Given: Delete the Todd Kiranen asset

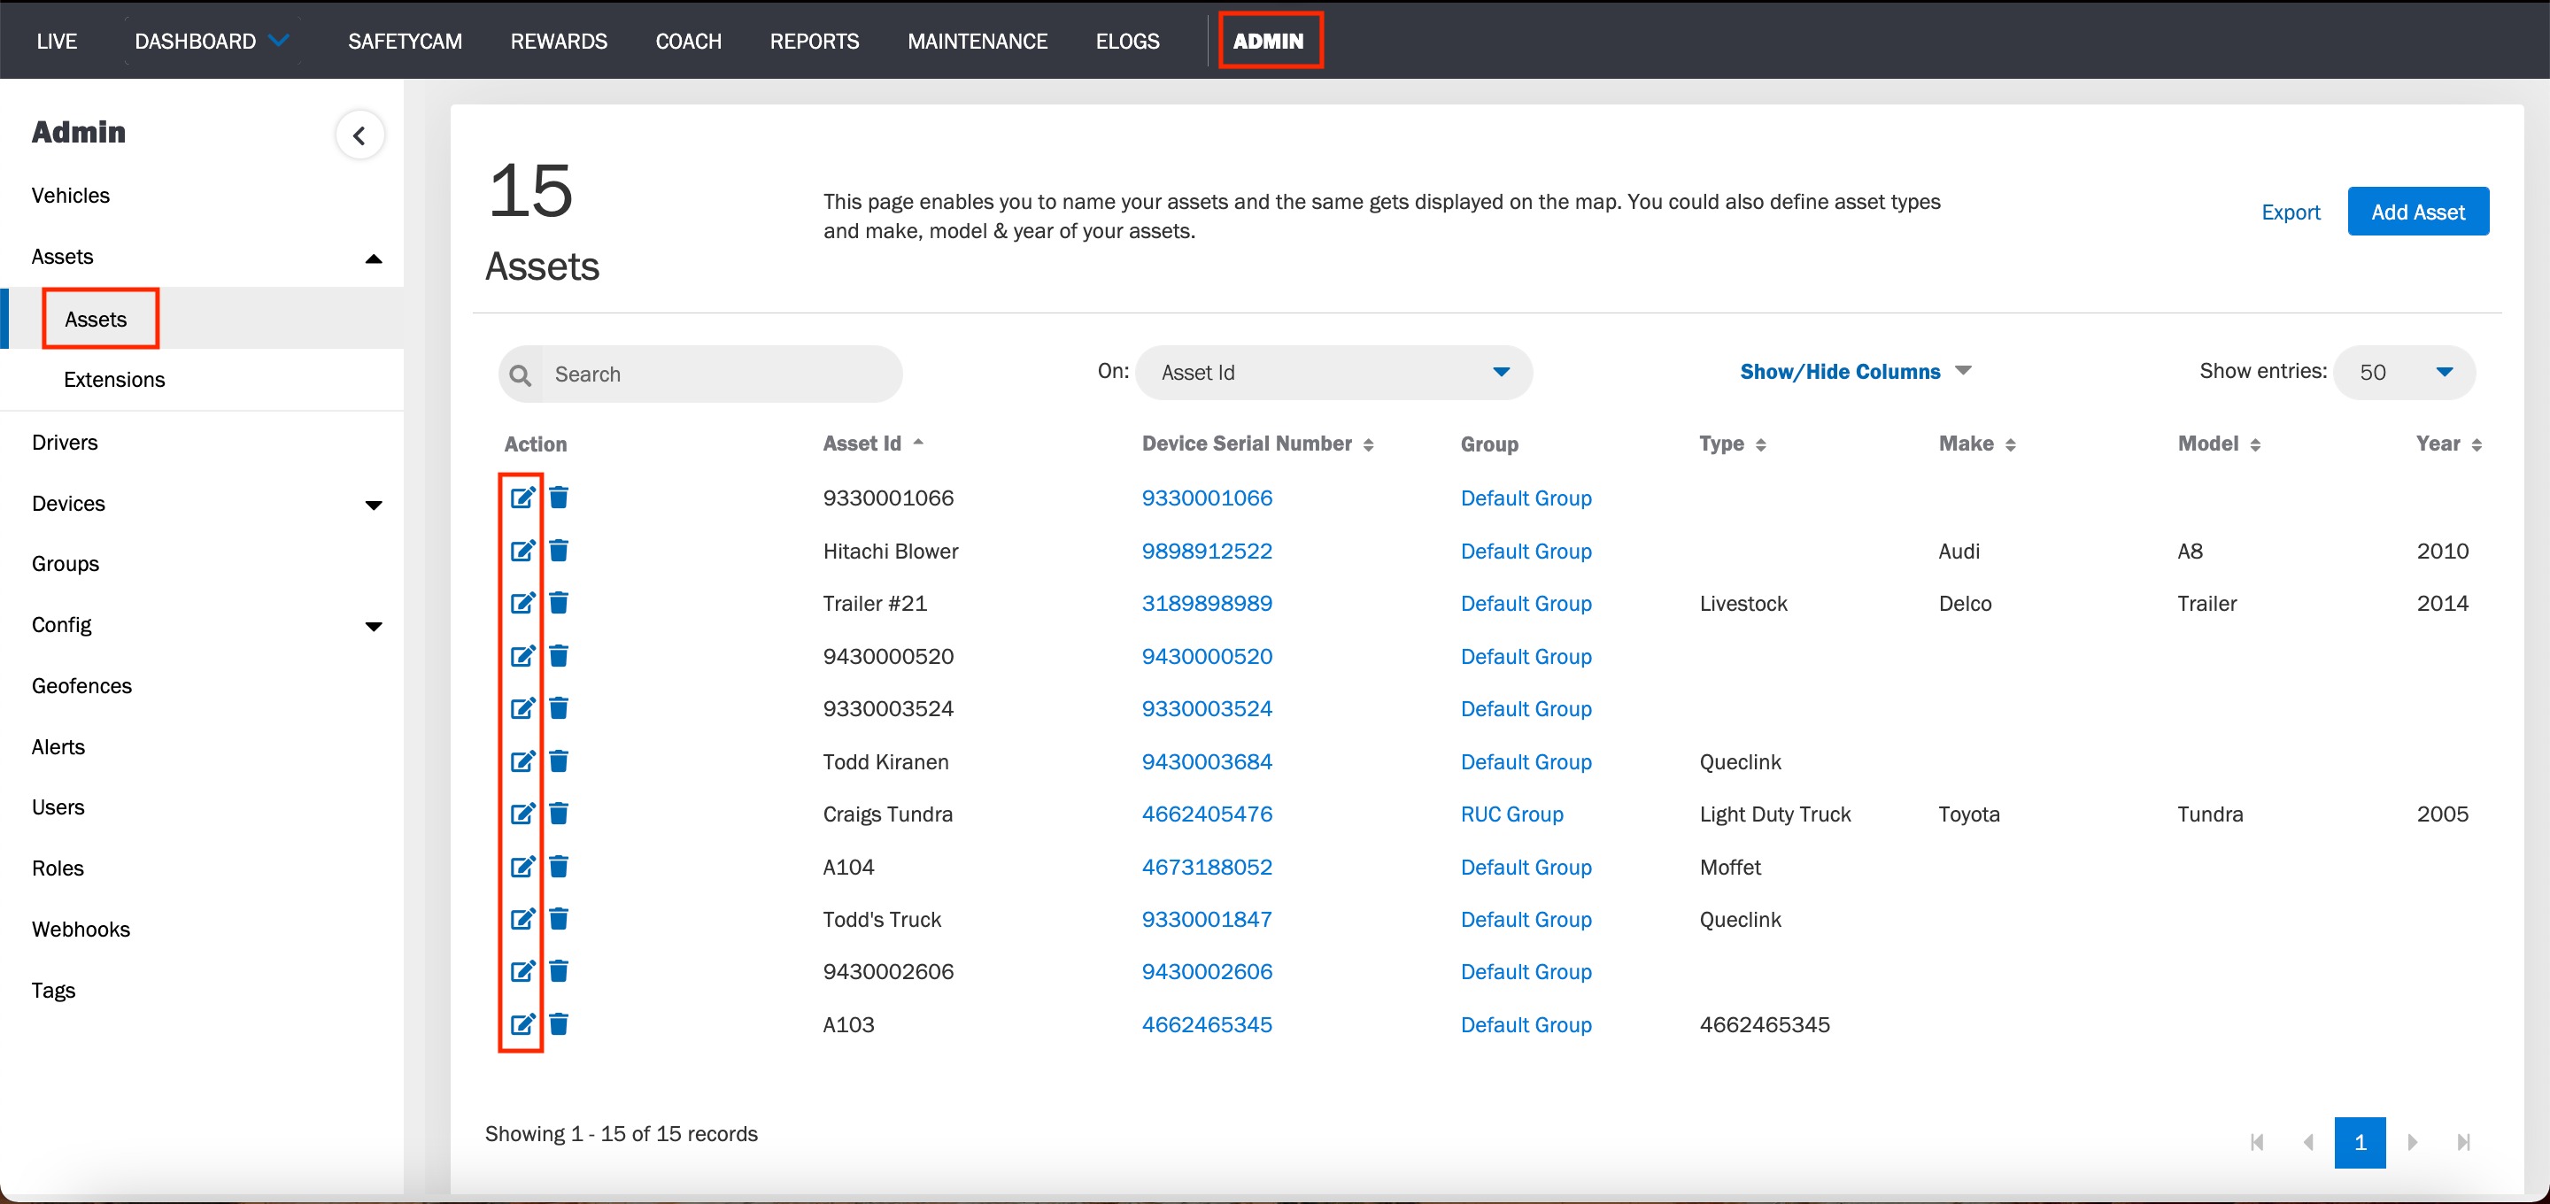Looking at the screenshot, I should (x=560, y=761).
